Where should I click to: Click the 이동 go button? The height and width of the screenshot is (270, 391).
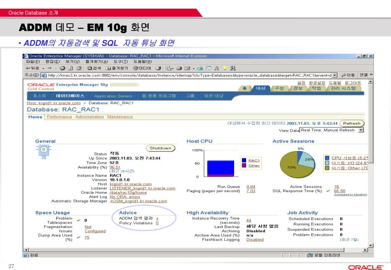pyautogui.click(x=348, y=75)
